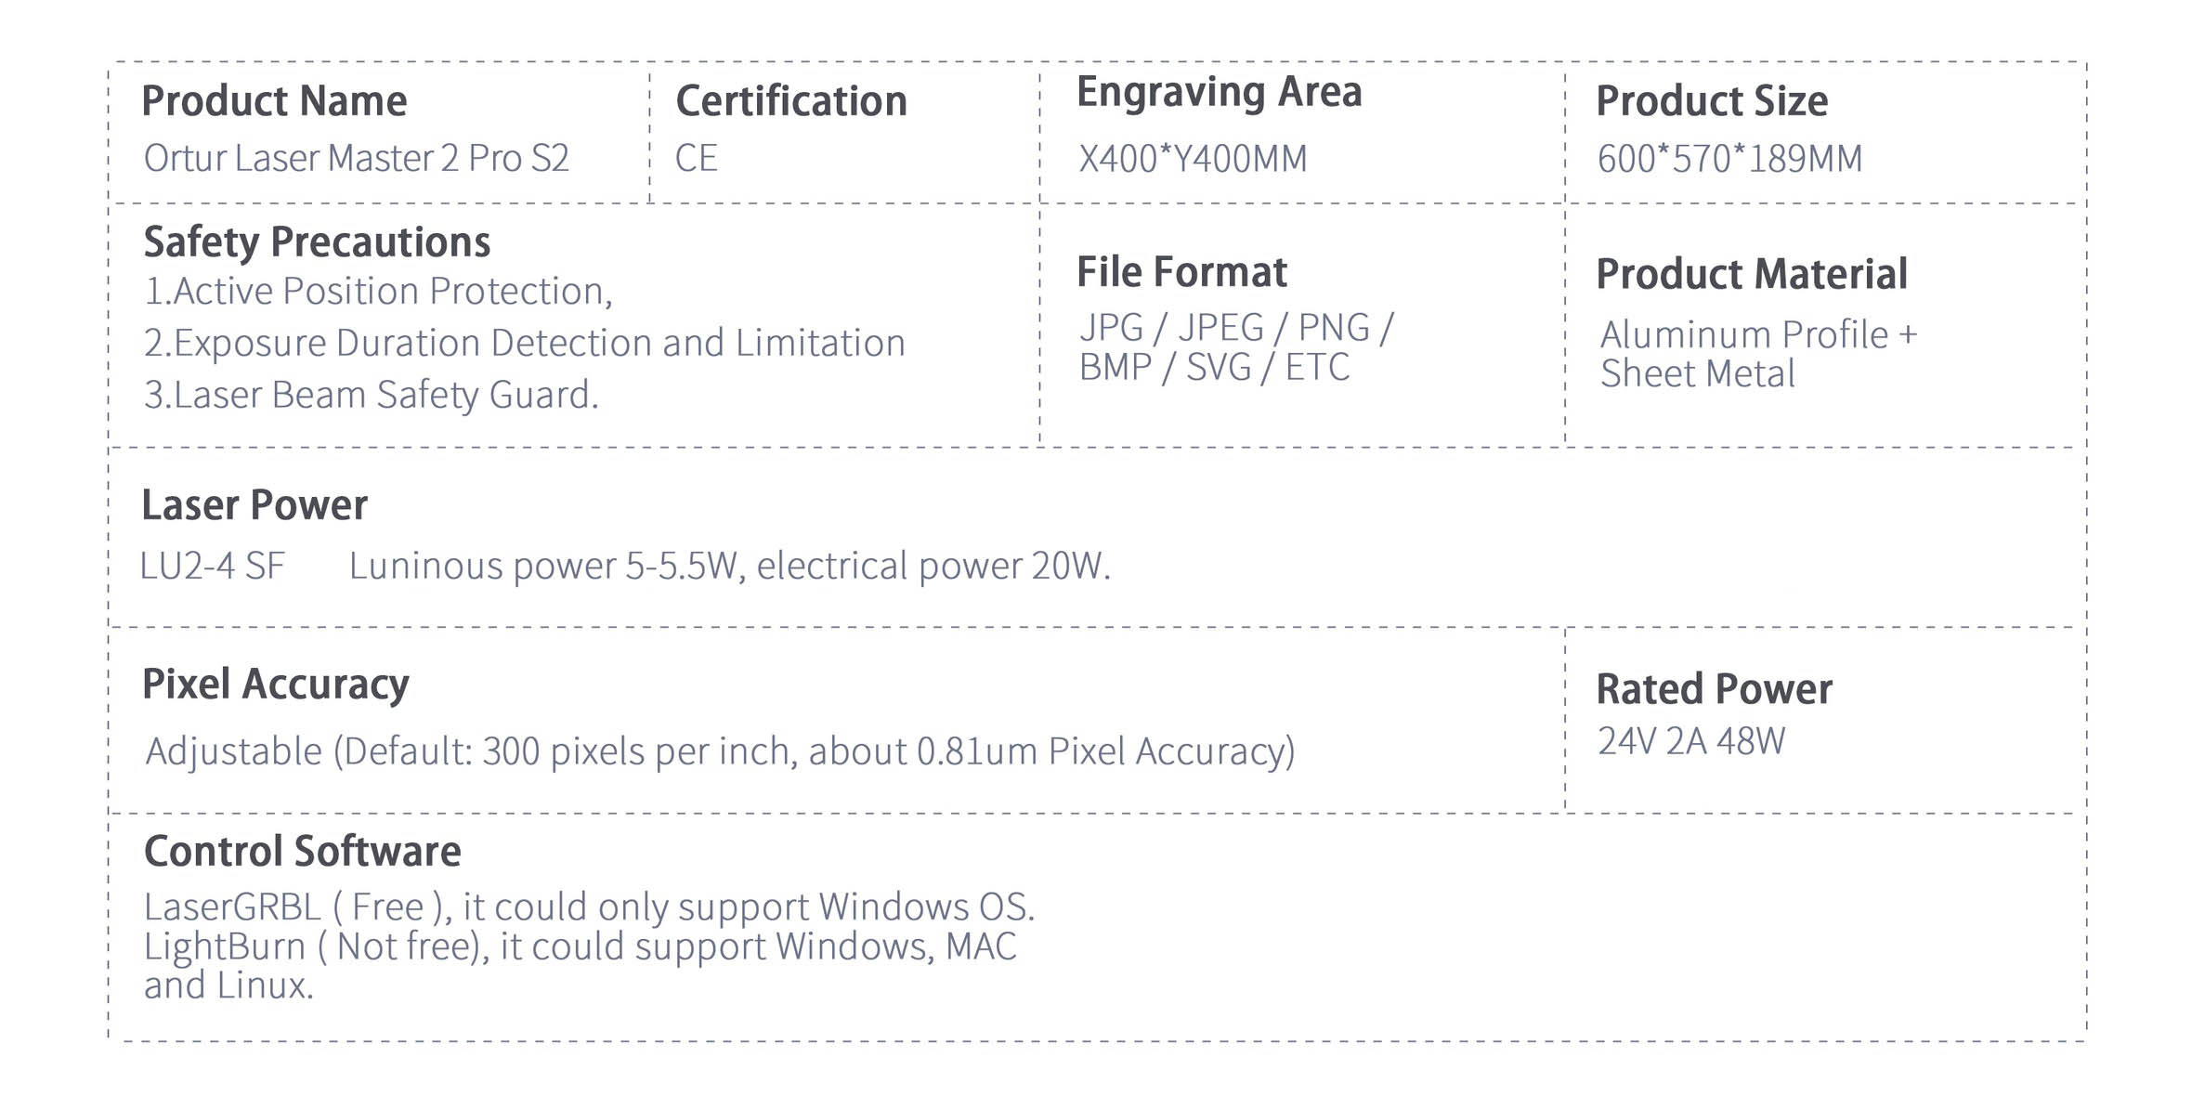Image resolution: width=2192 pixels, height=1096 pixels.
Task: Click the Active Position Protection line
Action: (x=378, y=291)
